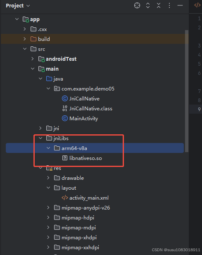This screenshot has width=202, height=255.
Task: Expand the jni folder
Action: click(x=40, y=128)
